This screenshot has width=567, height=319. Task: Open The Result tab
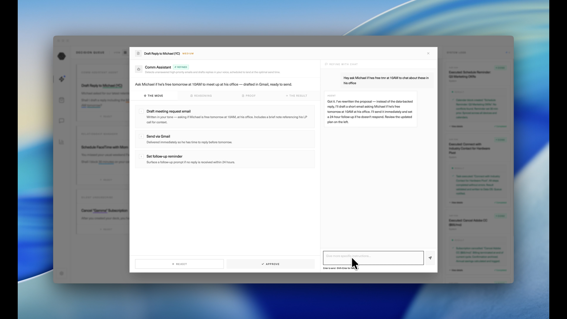coord(296,96)
